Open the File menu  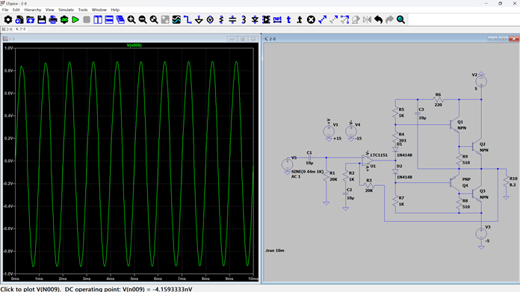coord(5,10)
